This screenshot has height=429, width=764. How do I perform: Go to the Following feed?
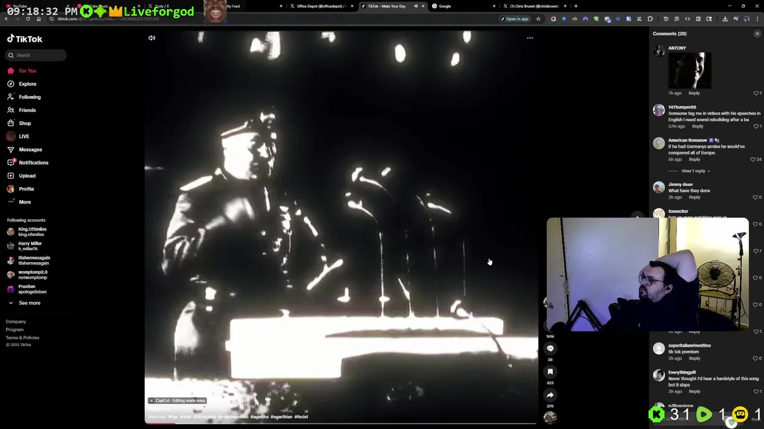tap(29, 97)
